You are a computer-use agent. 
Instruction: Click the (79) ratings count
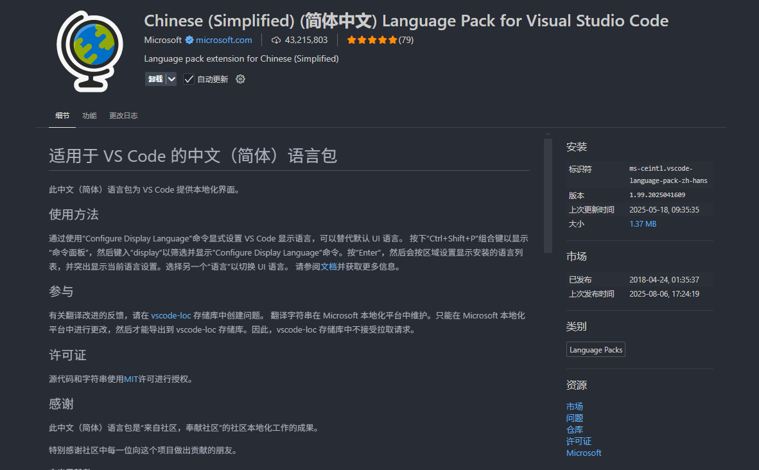(405, 40)
